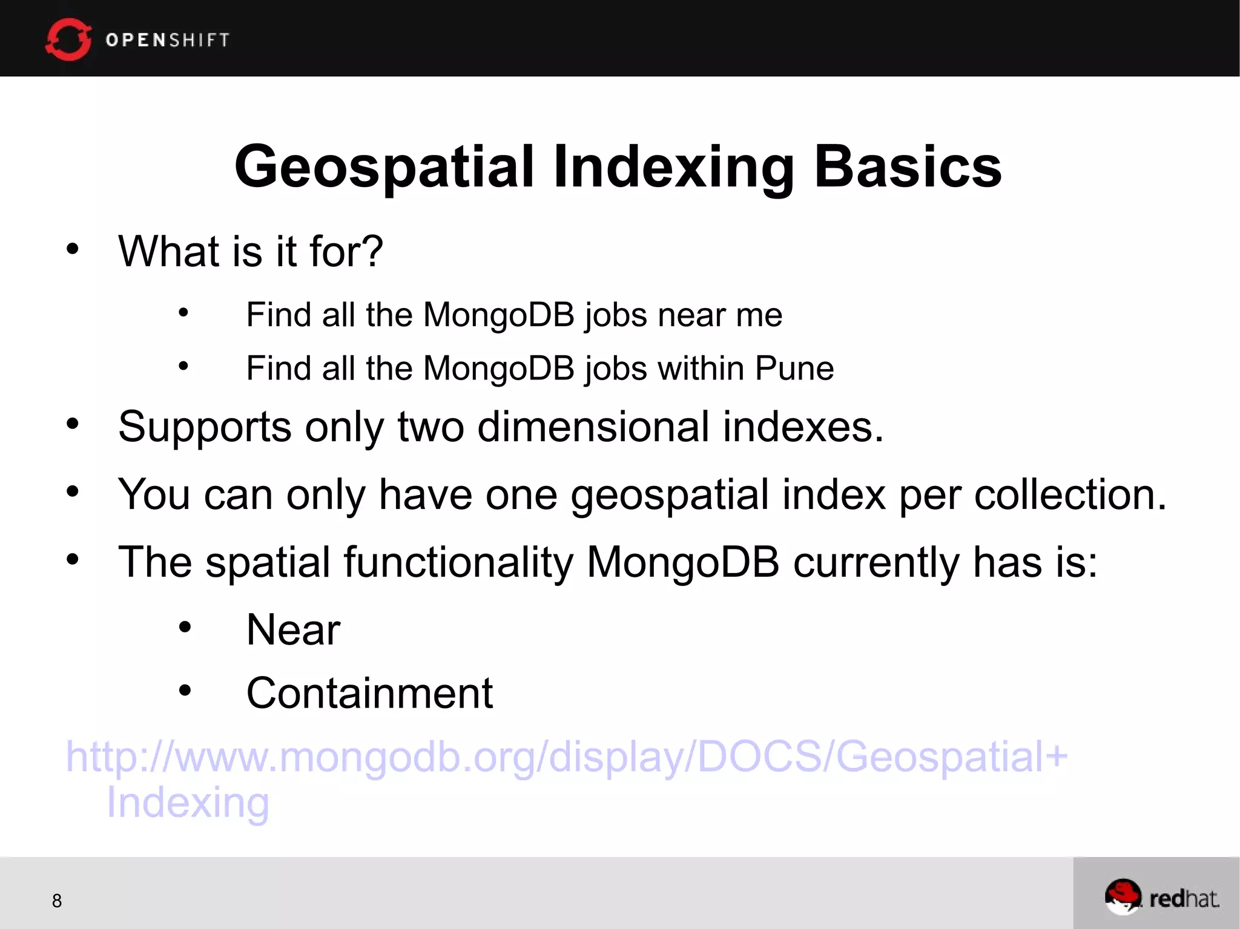Click the OpenShift circular arrows logo
This screenshot has height=929, width=1240.
coord(68,39)
